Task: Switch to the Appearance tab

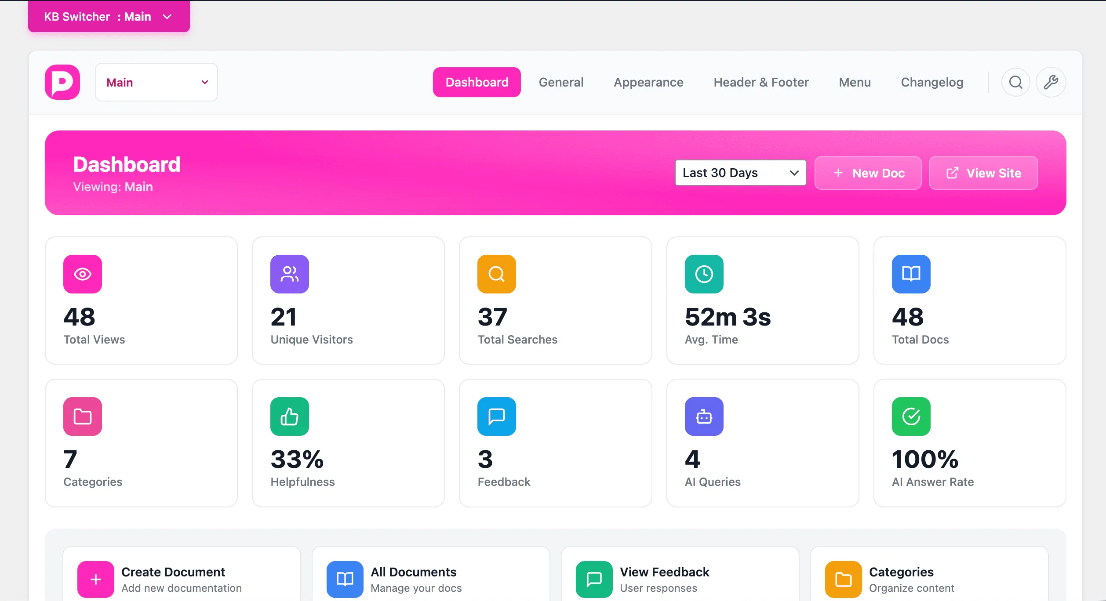Action: [648, 82]
